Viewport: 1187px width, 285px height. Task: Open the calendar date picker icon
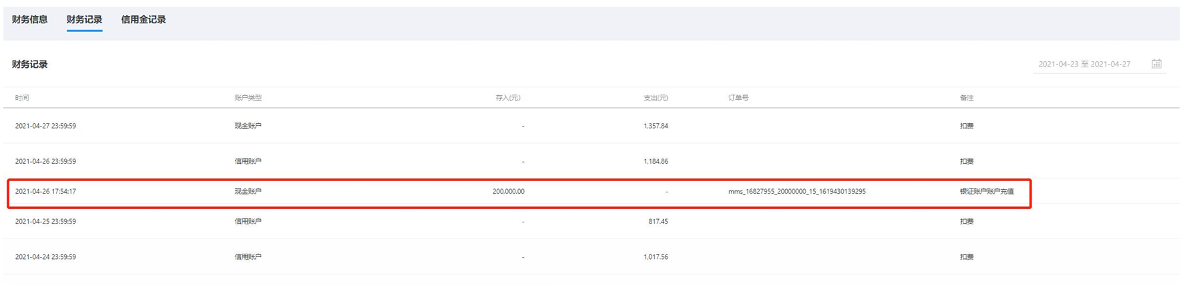click(x=1156, y=64)
